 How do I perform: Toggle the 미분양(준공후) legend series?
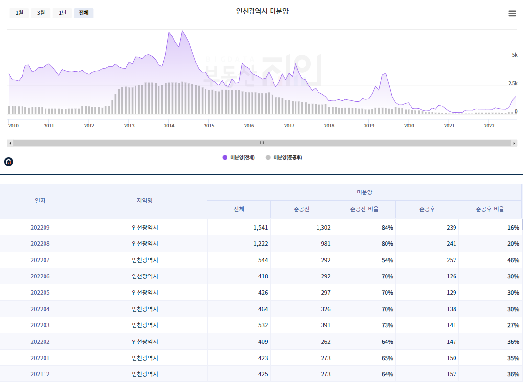[x=284, y=157]
